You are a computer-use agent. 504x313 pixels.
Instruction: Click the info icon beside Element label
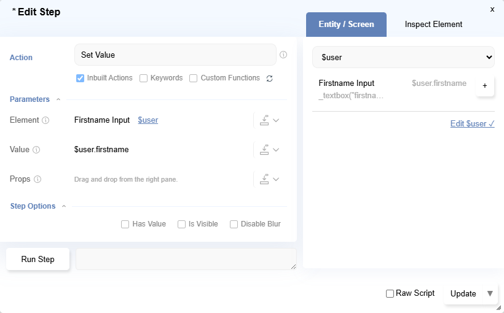tap(45, 120)
